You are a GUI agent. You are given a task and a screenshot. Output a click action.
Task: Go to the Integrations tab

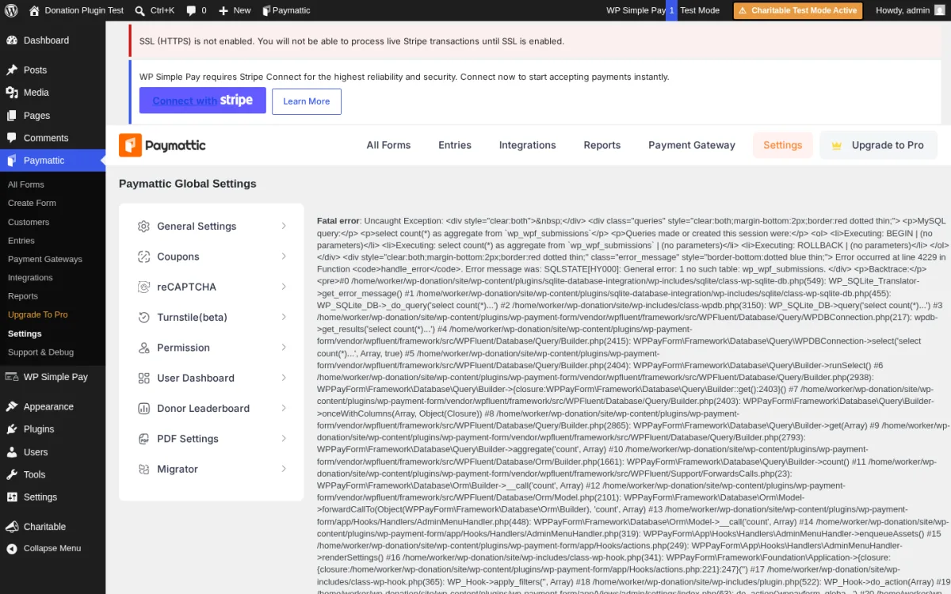tap(527, 145)
